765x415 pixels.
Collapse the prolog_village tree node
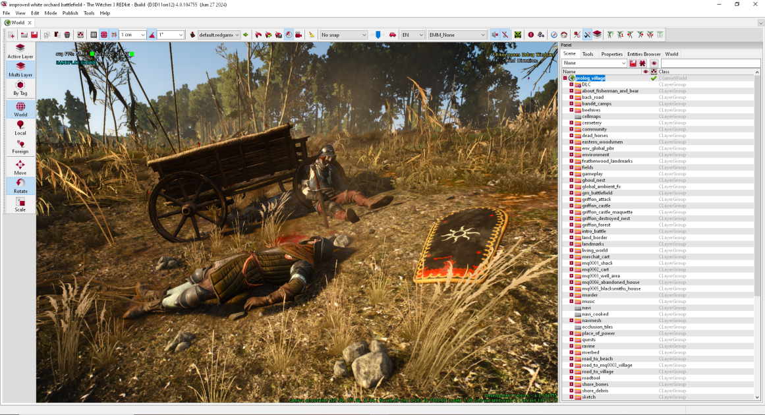(565, 78)
